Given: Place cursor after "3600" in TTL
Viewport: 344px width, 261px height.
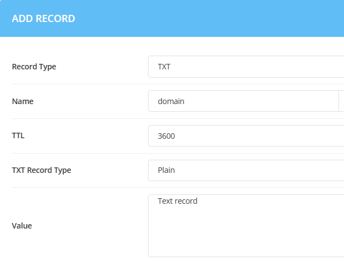Looking at the screenshot, I should click(x=176, y=136).
